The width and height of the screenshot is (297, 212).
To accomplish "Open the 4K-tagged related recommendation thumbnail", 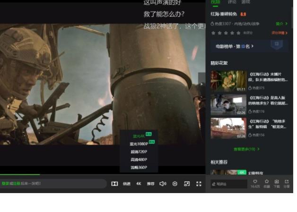I will pyautogui.click(x=228, y=172).
